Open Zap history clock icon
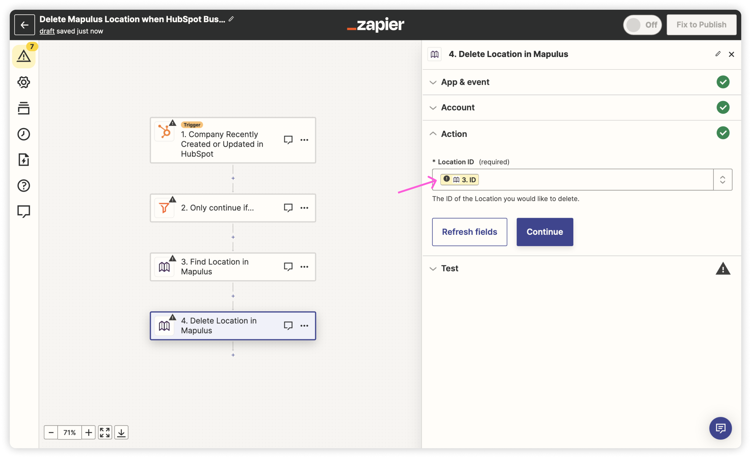Viewport: 751px width, 458px height. [x=24, y=134]
